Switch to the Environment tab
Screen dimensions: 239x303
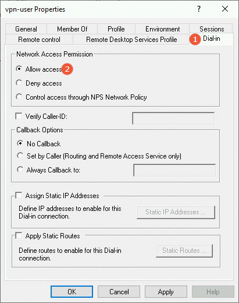point(162,29)
